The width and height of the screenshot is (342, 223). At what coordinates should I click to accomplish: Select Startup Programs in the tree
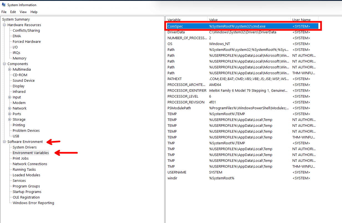click(x=27, y=192)
